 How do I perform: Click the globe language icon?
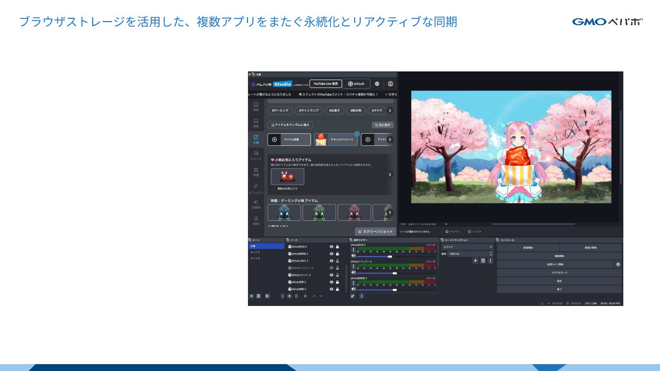click(377, 84)
